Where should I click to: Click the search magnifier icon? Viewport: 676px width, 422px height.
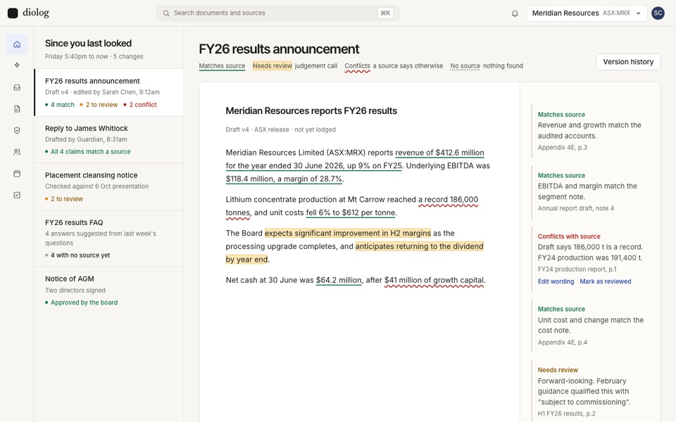point(166,13)
